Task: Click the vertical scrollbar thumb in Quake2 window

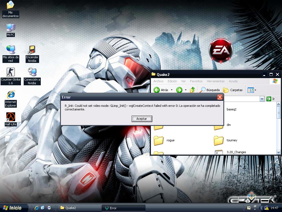Action: pyautogui.click(x=278, y=113)
